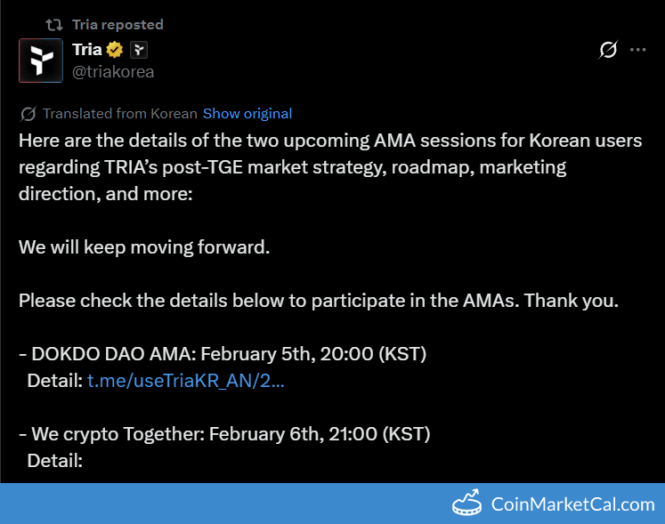Click the repost arrows icon beside Tria reposted

click(54, 25)
